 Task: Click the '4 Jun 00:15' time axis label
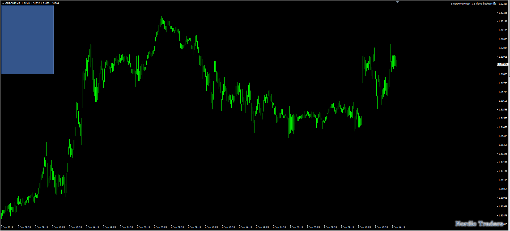143,228
